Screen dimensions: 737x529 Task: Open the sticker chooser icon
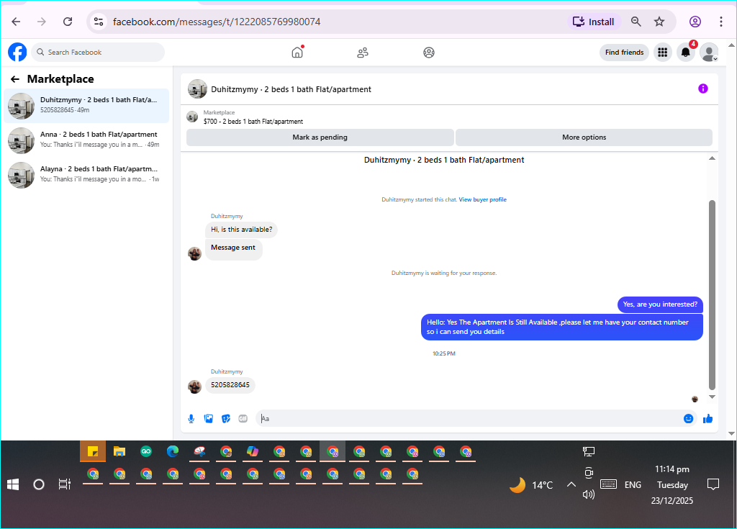[226, 419]
